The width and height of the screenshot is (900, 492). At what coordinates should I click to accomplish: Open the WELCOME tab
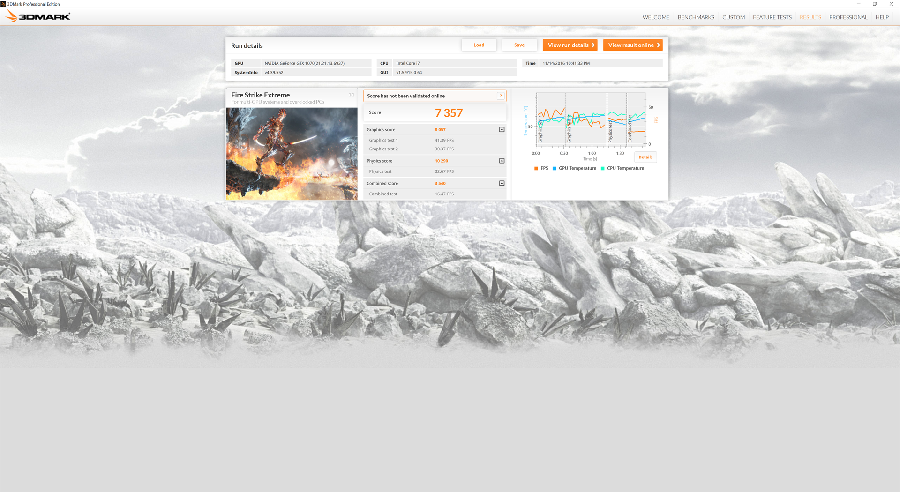pos(656,17)
